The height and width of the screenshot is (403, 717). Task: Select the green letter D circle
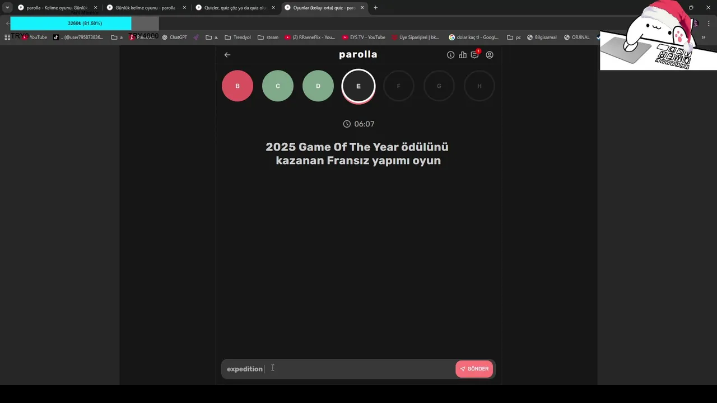coord(318,86)
